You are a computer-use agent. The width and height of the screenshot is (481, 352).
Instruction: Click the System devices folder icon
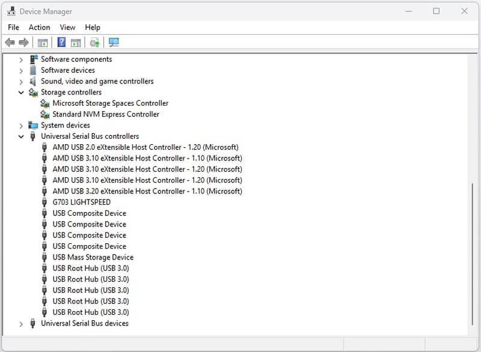[x=33, y=126]
